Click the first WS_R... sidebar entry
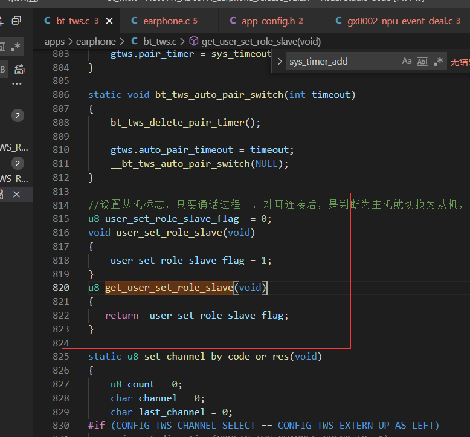 (x=14, y=147)
